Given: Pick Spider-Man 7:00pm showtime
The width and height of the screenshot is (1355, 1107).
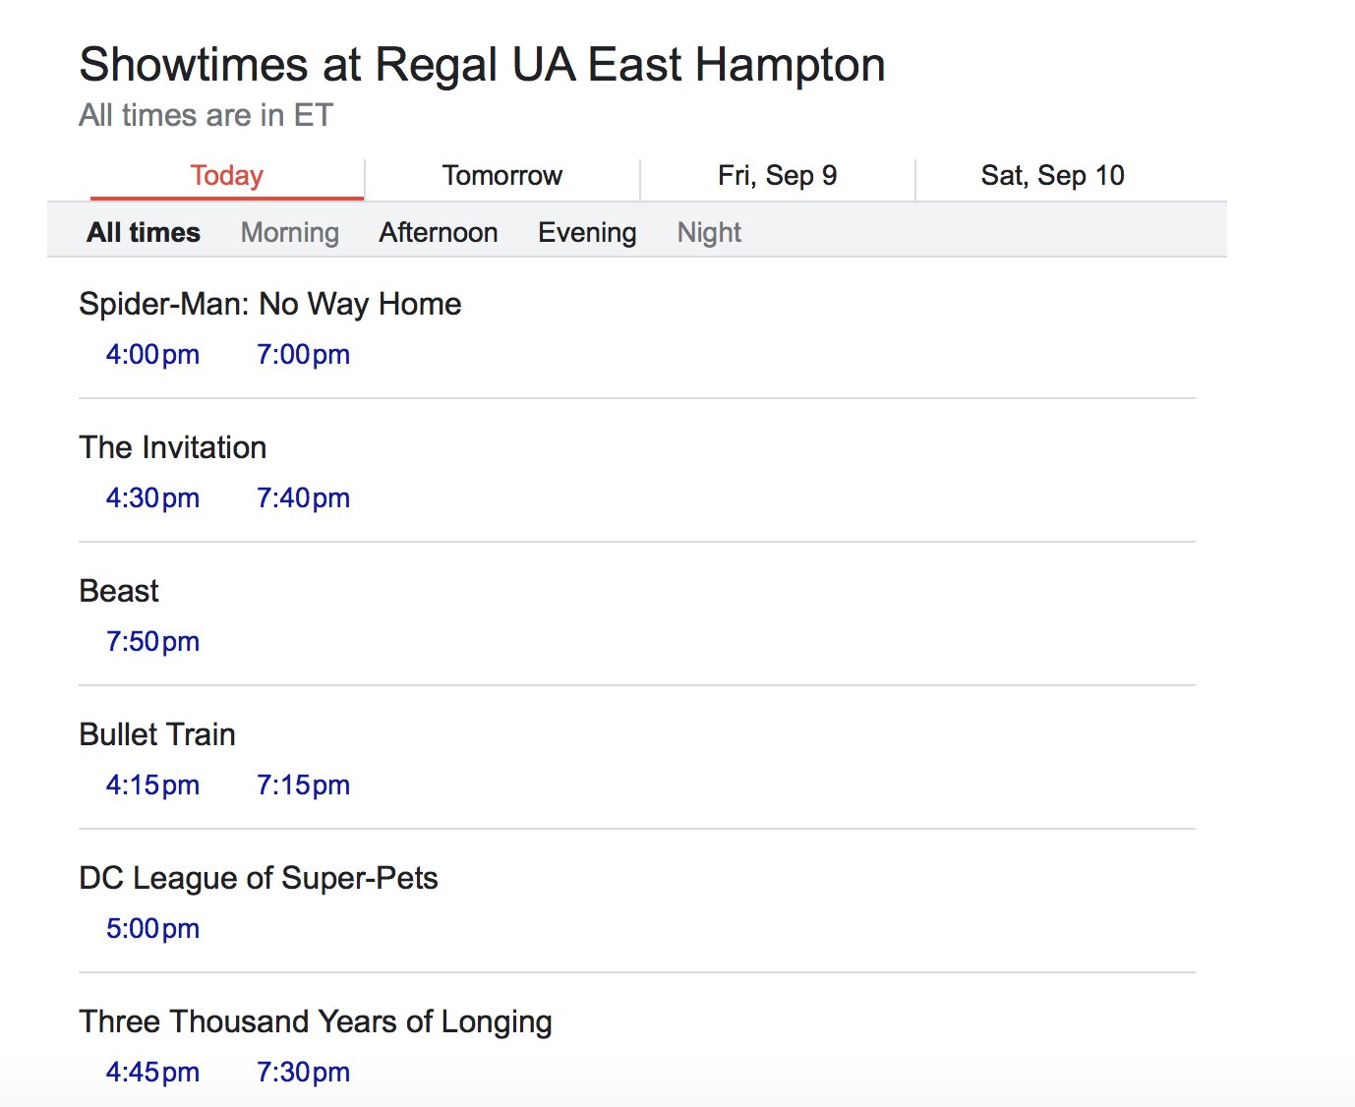Looking at the screenshot, I should coord(304,355).
